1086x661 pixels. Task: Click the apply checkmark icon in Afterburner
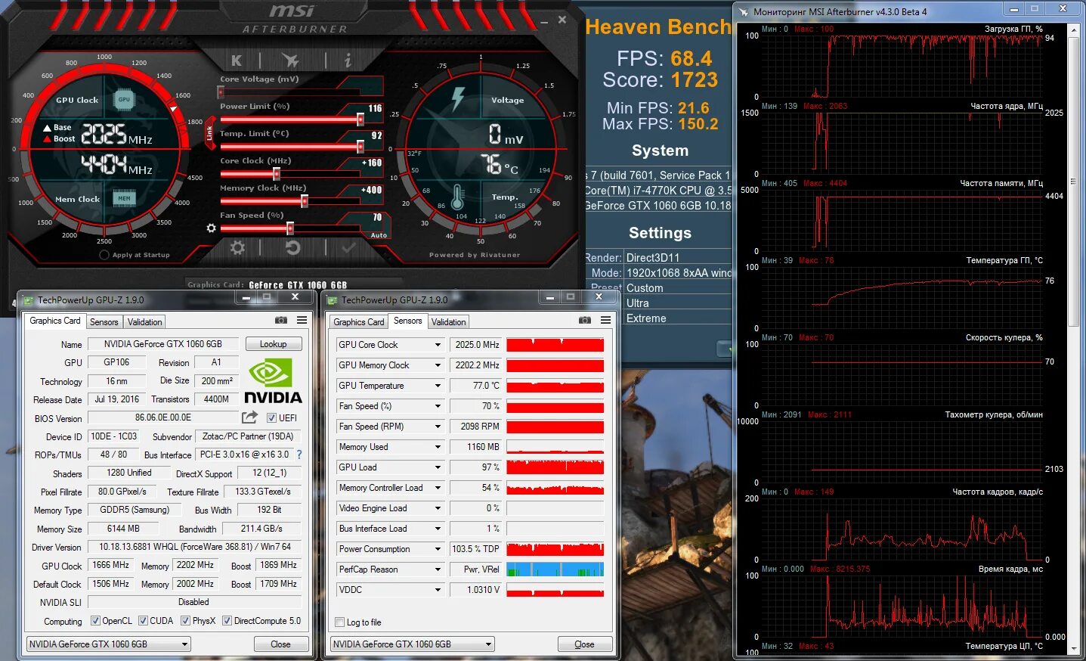click(x=348, y=247)
